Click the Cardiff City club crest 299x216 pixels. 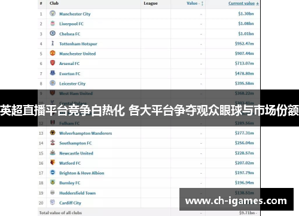[x=53, y=202]
